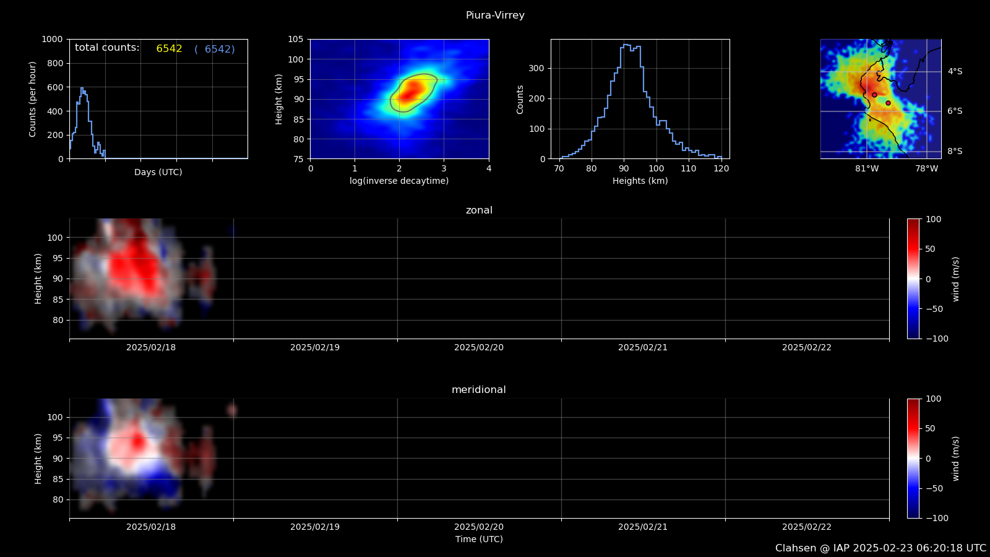
Task: Click the meridional plot "Height (km)" label
Action: point(38,459)
